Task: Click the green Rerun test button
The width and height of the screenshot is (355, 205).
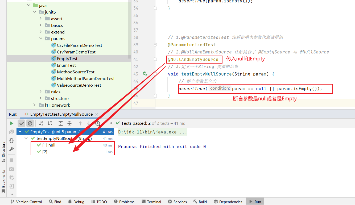Action: [x=11, y=123]
